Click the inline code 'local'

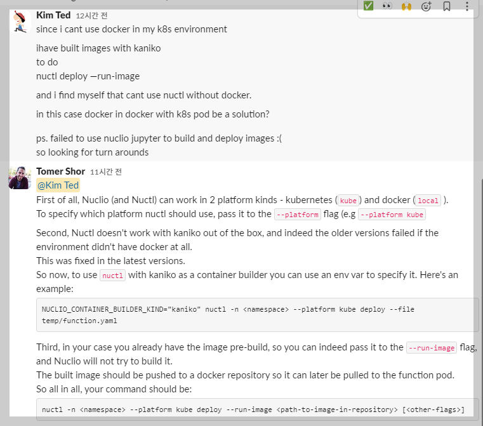click(428, 201)
